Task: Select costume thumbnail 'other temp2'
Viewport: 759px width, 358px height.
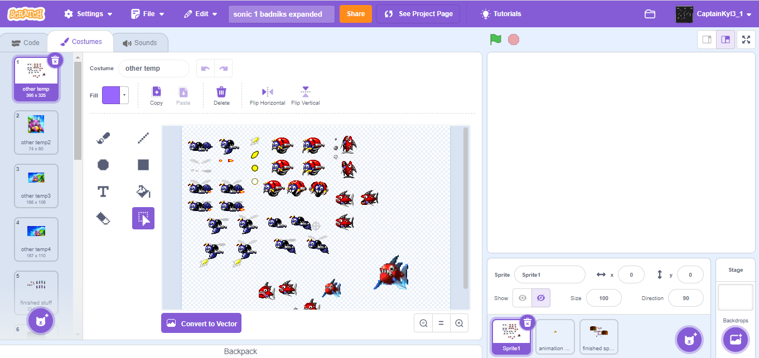Action: point(36,133)
